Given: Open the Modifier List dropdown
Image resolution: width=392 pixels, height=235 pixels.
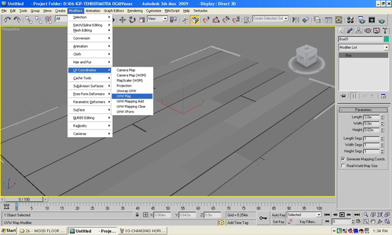Looking at the screenshot, I should [386, 47].
